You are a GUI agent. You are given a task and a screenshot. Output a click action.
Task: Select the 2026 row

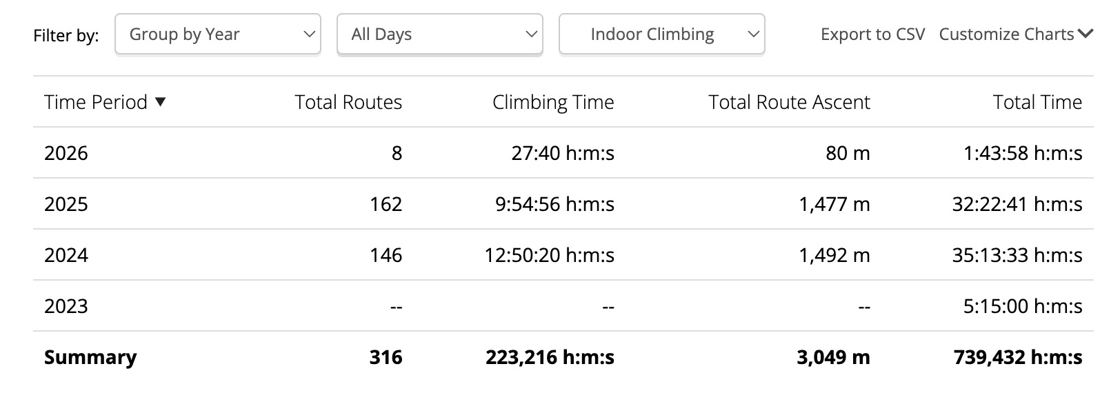tap(66, 153)
